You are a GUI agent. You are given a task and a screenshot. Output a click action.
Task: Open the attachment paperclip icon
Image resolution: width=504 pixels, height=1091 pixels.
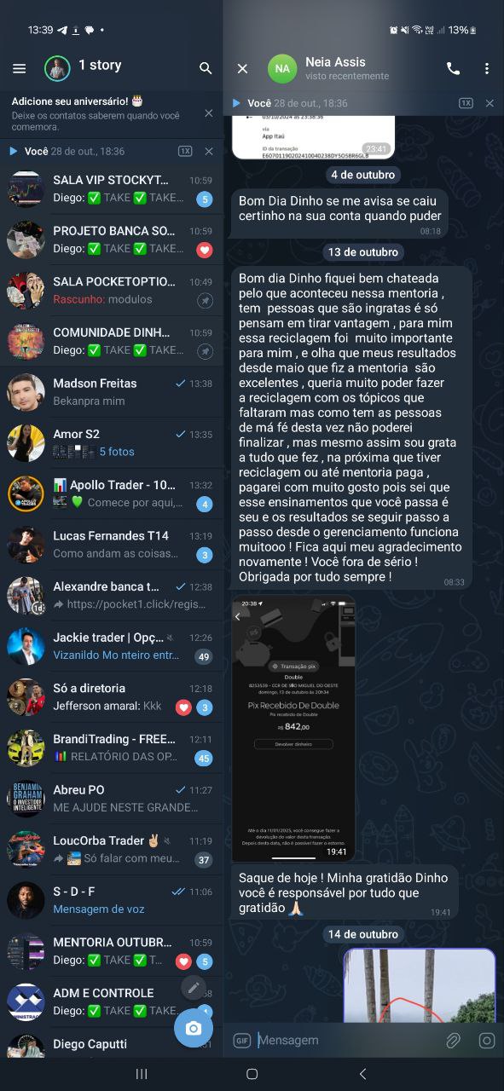click(x=454, y=1040)
